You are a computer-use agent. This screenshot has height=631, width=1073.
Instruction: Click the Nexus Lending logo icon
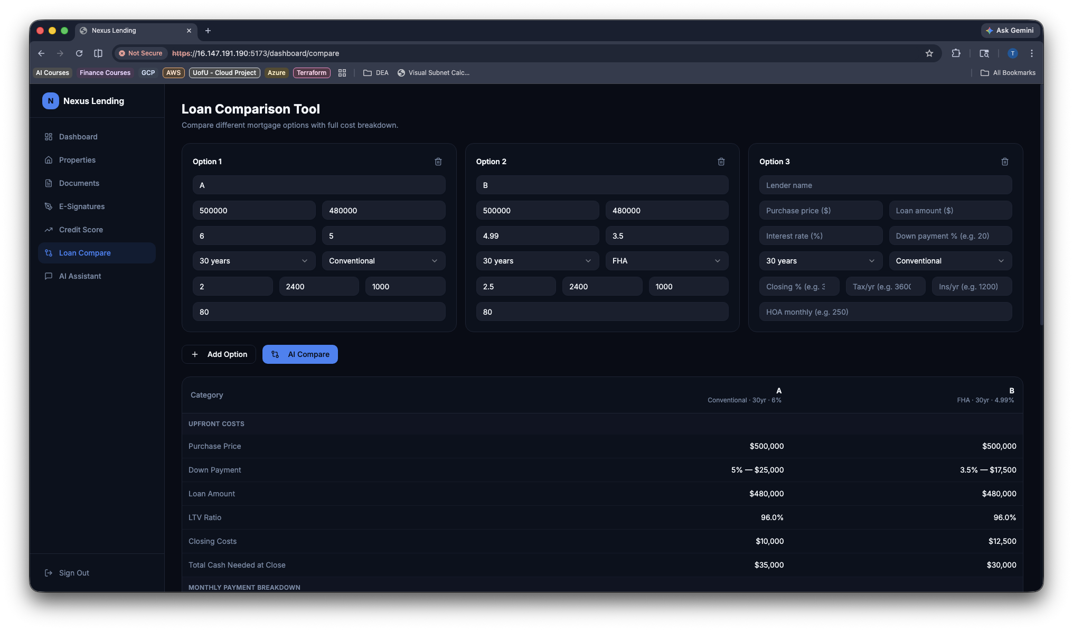coord(51,101)
